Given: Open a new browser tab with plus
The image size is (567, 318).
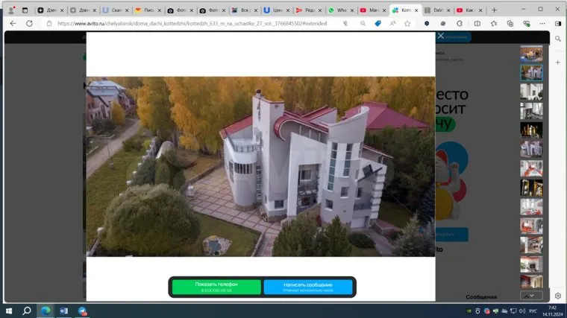Looking at the screenshot, I should point(494,10).
